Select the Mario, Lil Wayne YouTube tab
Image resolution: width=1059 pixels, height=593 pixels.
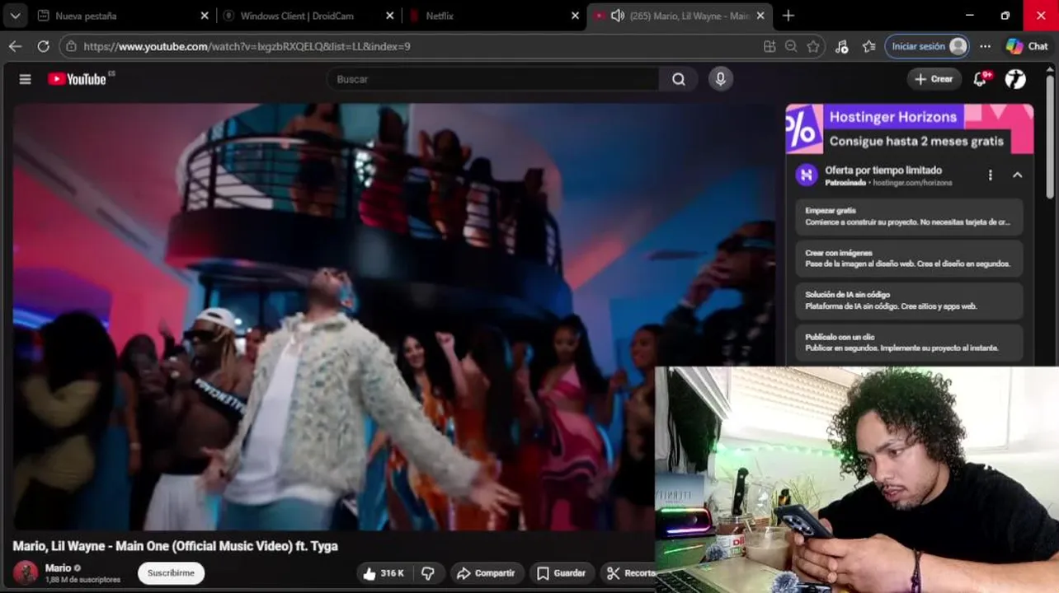pyautogui.click(x=680, y=16)
